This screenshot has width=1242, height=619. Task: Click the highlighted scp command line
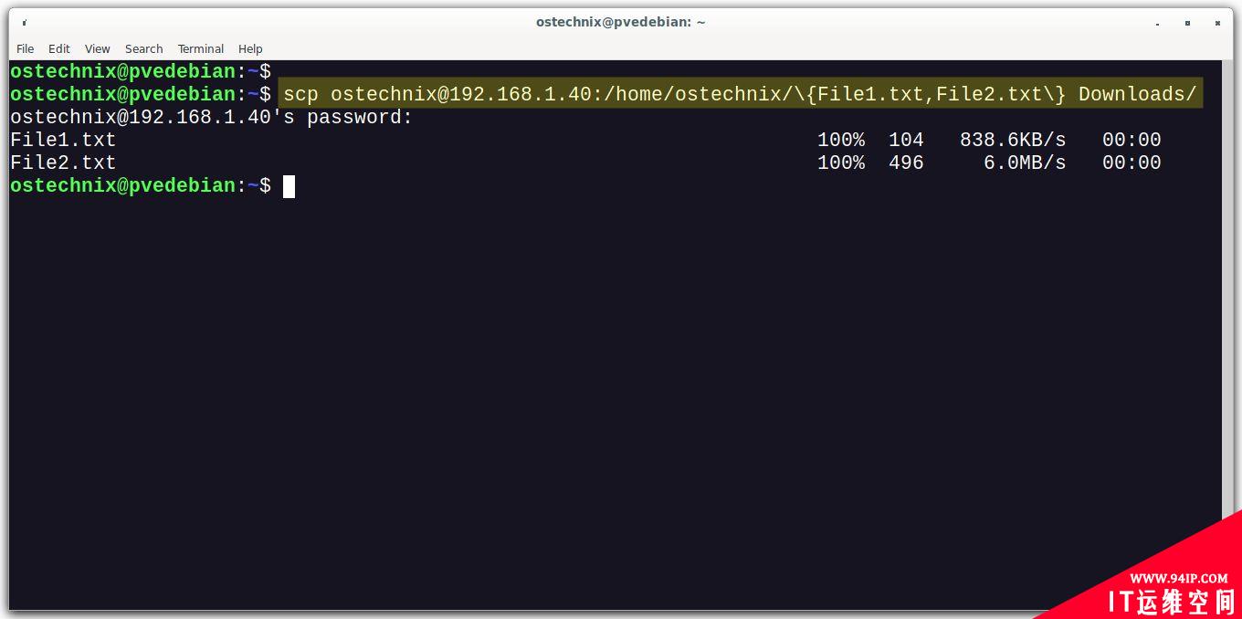(x=740, y=94)
